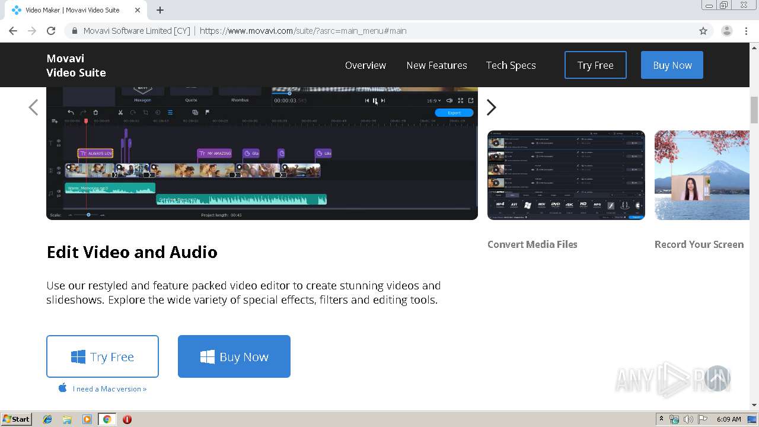Click the fullscreen icon in preview
This screenshot has height=427, width=759.
pos(460,101)
